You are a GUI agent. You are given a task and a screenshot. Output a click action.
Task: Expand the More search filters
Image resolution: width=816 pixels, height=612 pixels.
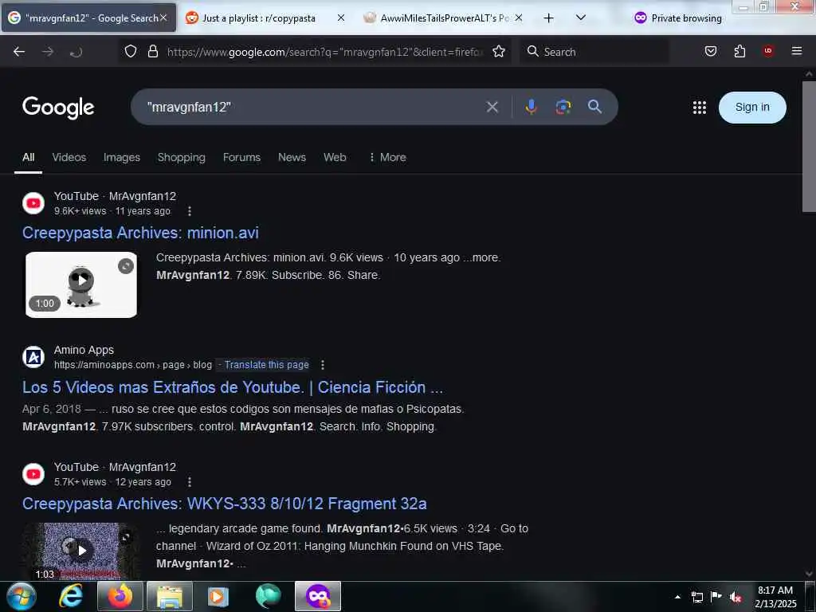click(x=387, y=157)
